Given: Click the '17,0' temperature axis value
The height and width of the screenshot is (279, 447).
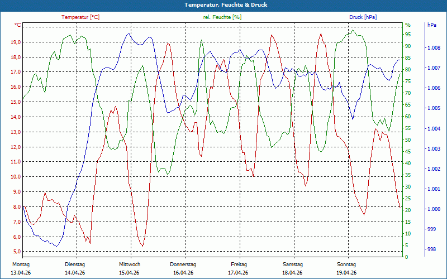Looking at the screenshot, I should click(x=16, y=72).
